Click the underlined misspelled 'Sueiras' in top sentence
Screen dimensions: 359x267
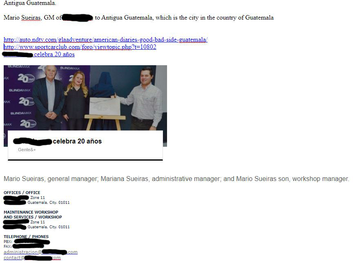tap(31, 18)
